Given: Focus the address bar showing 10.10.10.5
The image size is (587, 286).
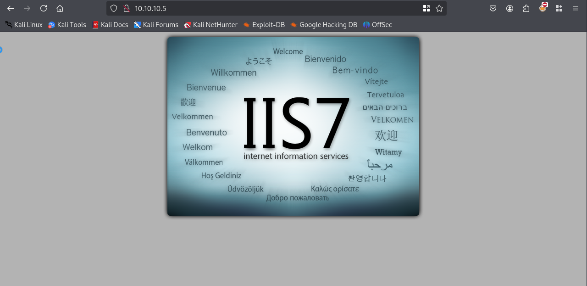Looking at the screenshot, I should 277,8.
